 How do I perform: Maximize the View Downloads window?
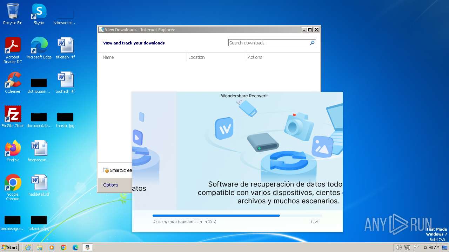[310, 30]
